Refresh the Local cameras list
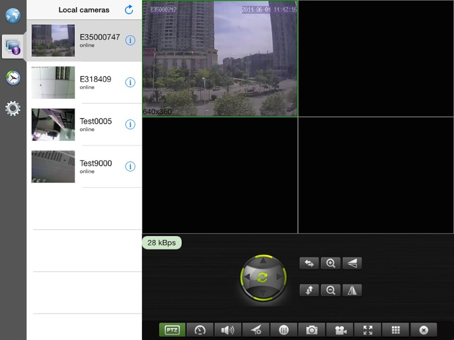The width and height of the screenshot is (454, 340). 129,10
